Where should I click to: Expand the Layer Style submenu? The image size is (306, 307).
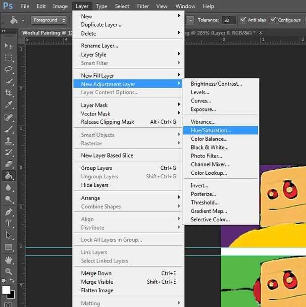click(x=129, y=54)
